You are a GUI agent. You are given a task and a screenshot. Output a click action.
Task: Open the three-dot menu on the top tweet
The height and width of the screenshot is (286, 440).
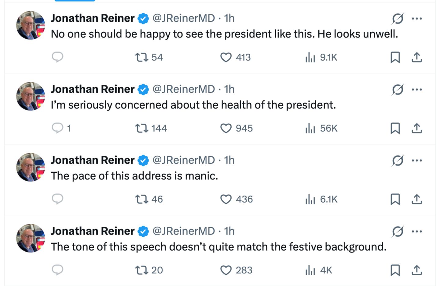[x=416, y=18]
